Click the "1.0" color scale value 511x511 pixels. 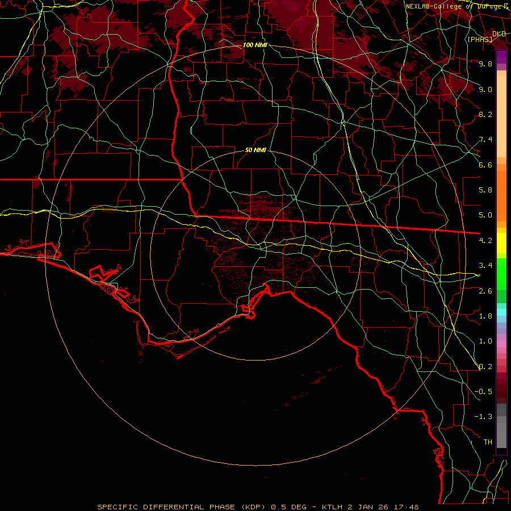point(485,341)
